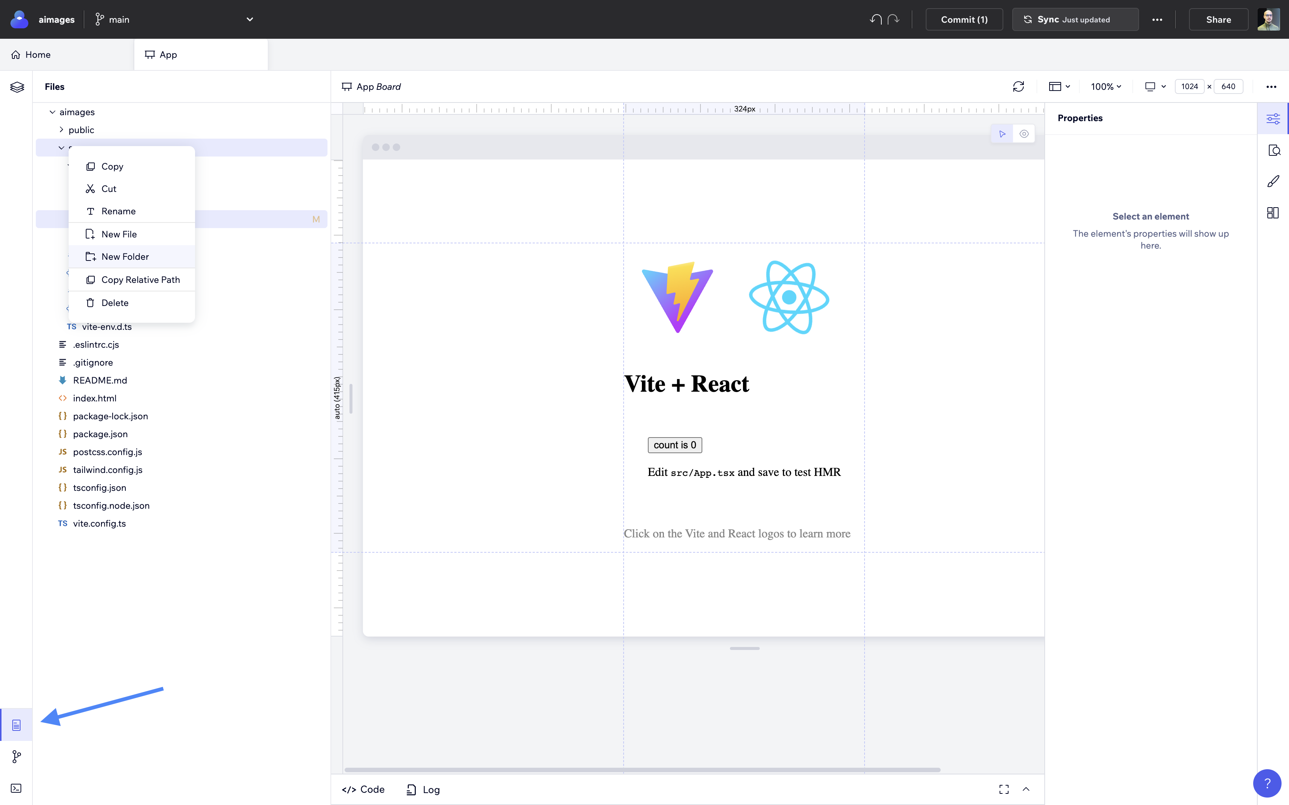Expand the public folder

[61, 129]
